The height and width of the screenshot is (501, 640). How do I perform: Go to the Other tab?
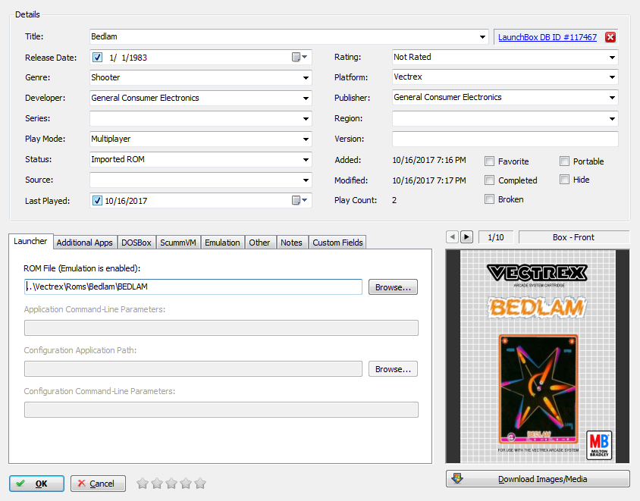click(259, 243)
